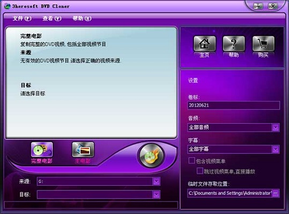289x214 pixels.
Task: Click the 卷标 field showing 20120621
Action: [234, 105]
